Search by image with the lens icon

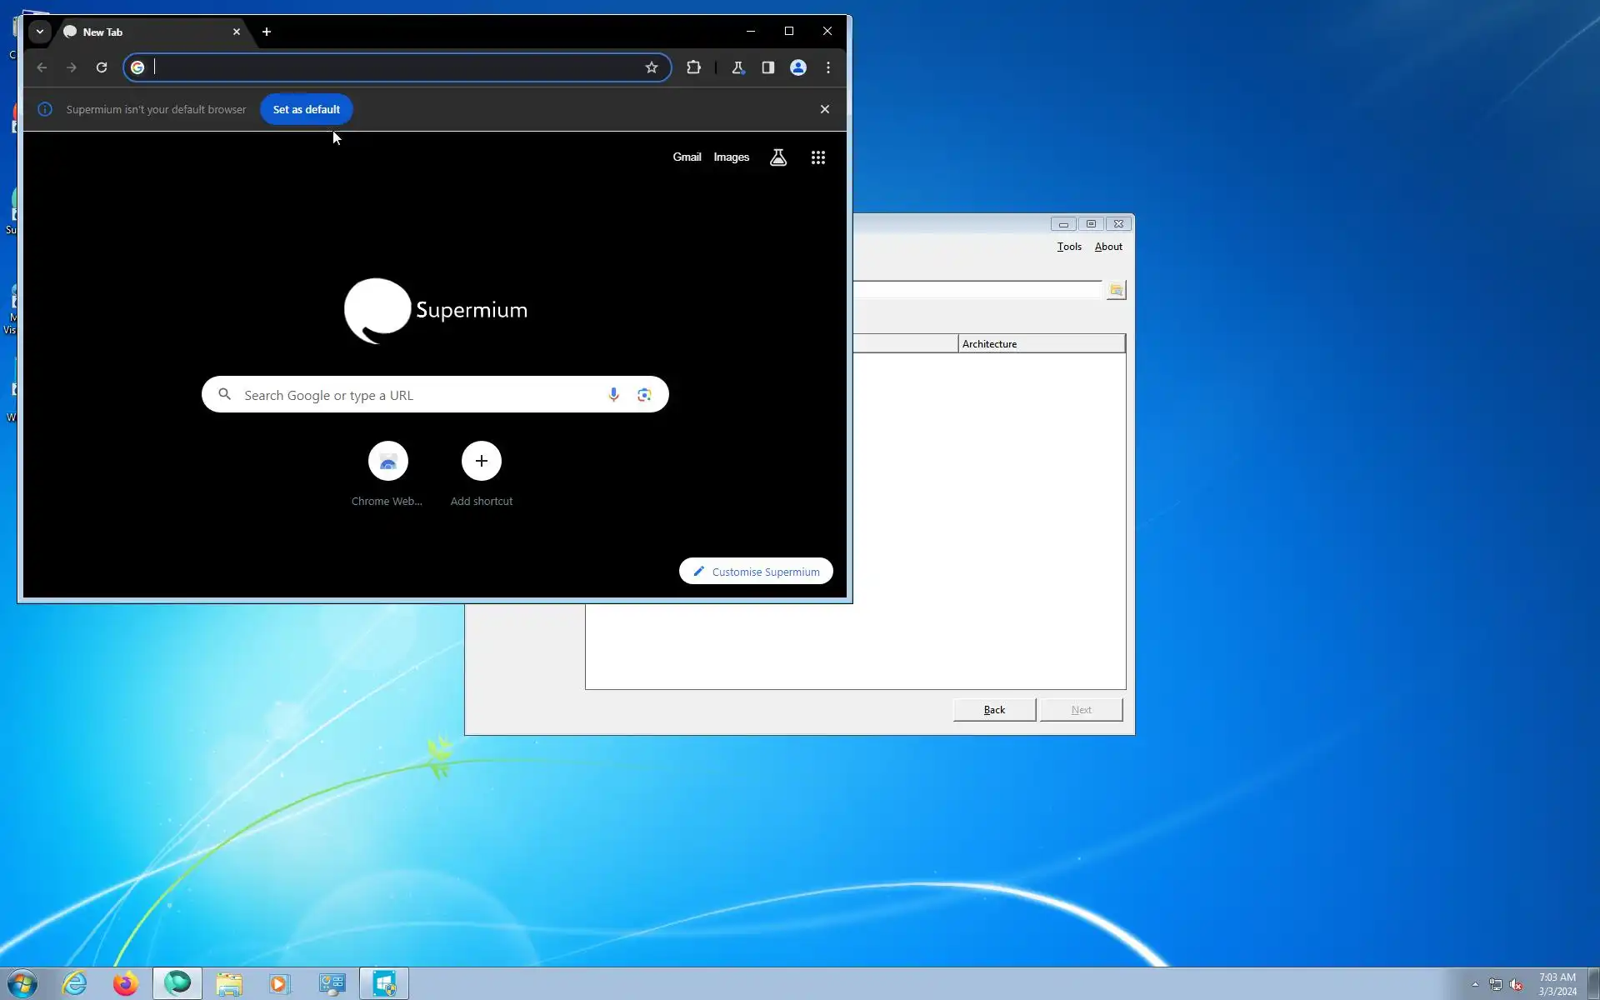click(644, 394)
